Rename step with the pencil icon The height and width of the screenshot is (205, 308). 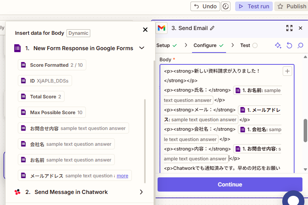coord(213,28)
